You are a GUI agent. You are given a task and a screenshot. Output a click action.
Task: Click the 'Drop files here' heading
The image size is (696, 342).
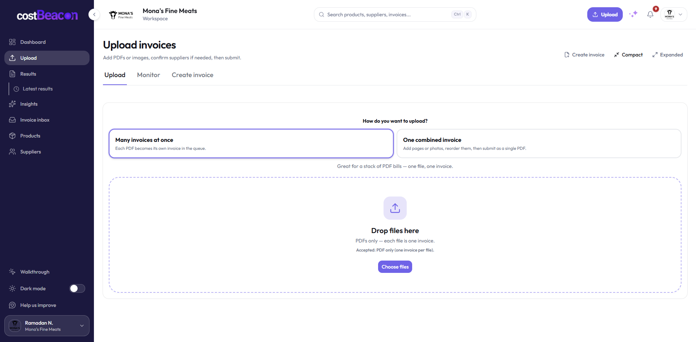pyautogui.click(x=395, y=231)
